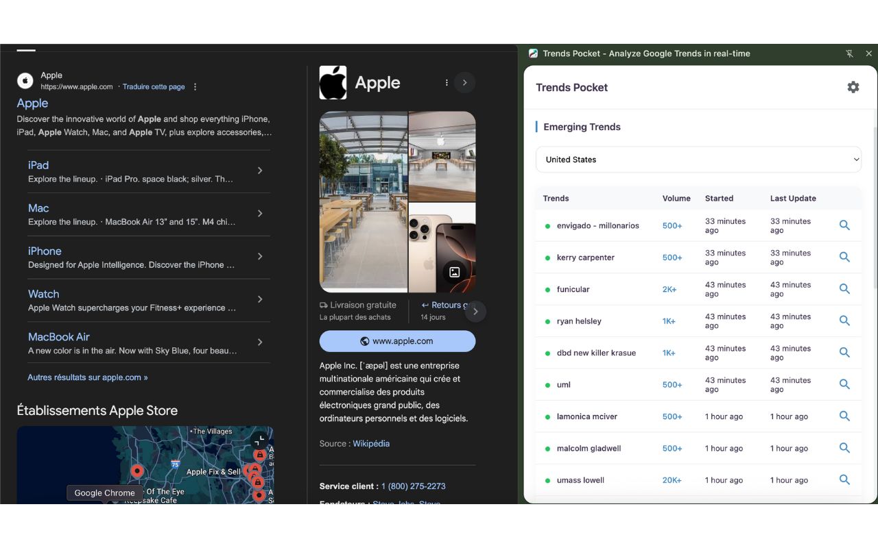878x548 pixels.
Task: Open the Apple Store courtyard photo
Action: [x=364, y=202]
